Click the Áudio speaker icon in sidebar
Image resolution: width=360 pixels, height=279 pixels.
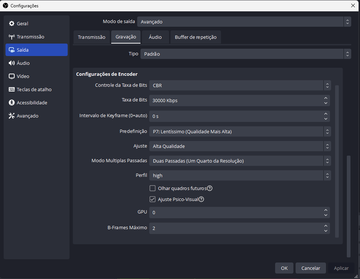tap(11, 63)
